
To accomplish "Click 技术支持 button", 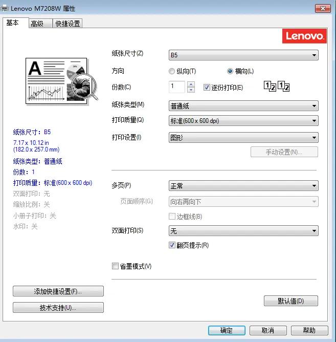I will [x=58, y=308].
